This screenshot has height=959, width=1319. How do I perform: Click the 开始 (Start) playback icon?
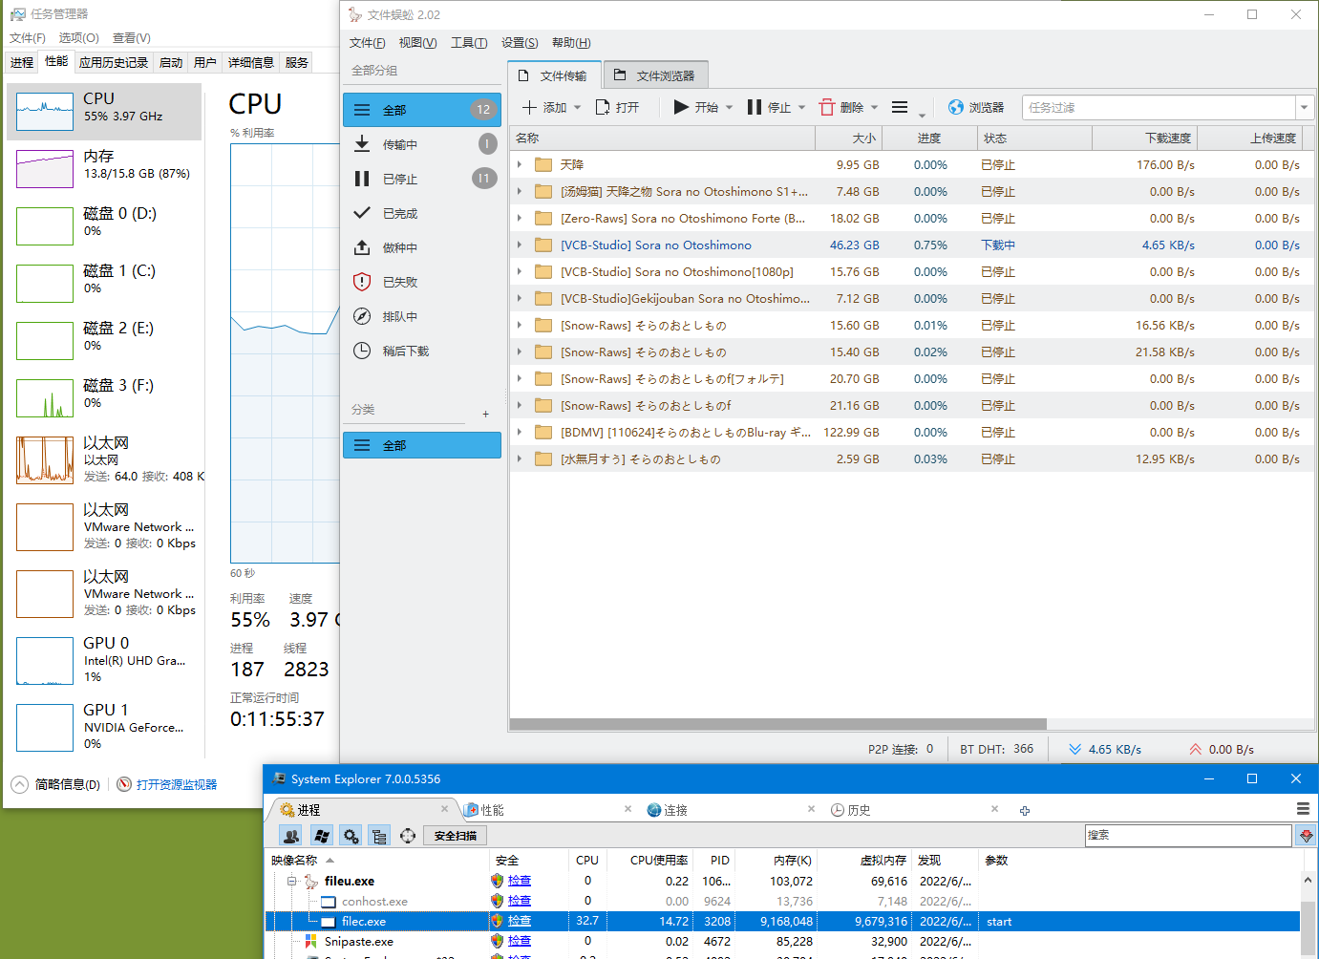pos(683,107)
